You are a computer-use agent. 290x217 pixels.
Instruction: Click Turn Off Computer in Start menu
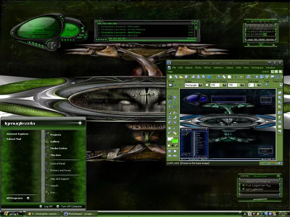point(69,207)
